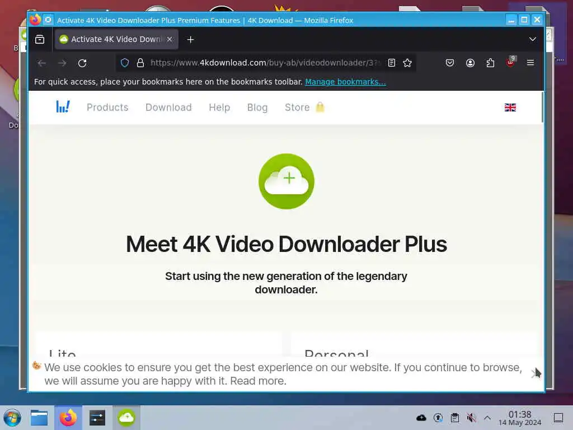Toggle the muted volume tray icon
This screenshot has height=430, width=573.
(x=471, y=418)
